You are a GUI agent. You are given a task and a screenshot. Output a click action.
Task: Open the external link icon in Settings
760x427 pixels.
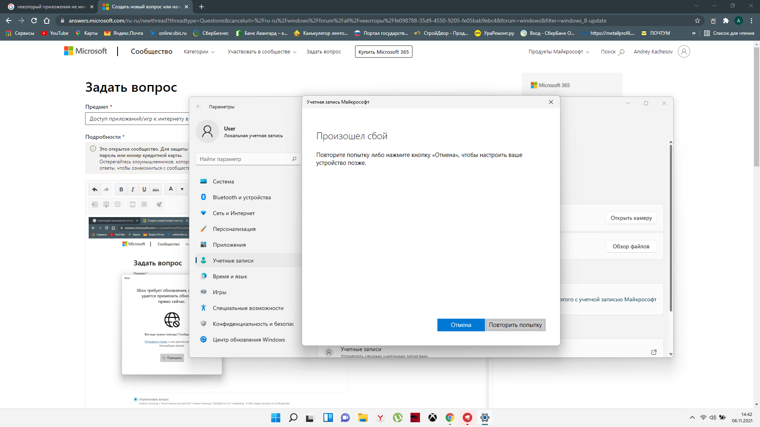pos(654,352)
